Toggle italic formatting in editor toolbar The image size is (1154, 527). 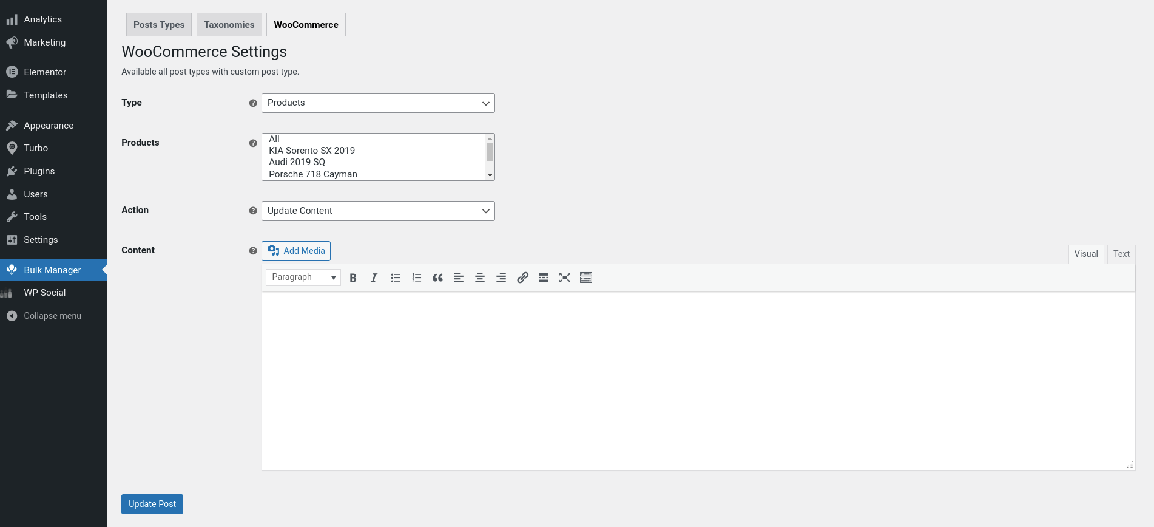tap(374, 277)
